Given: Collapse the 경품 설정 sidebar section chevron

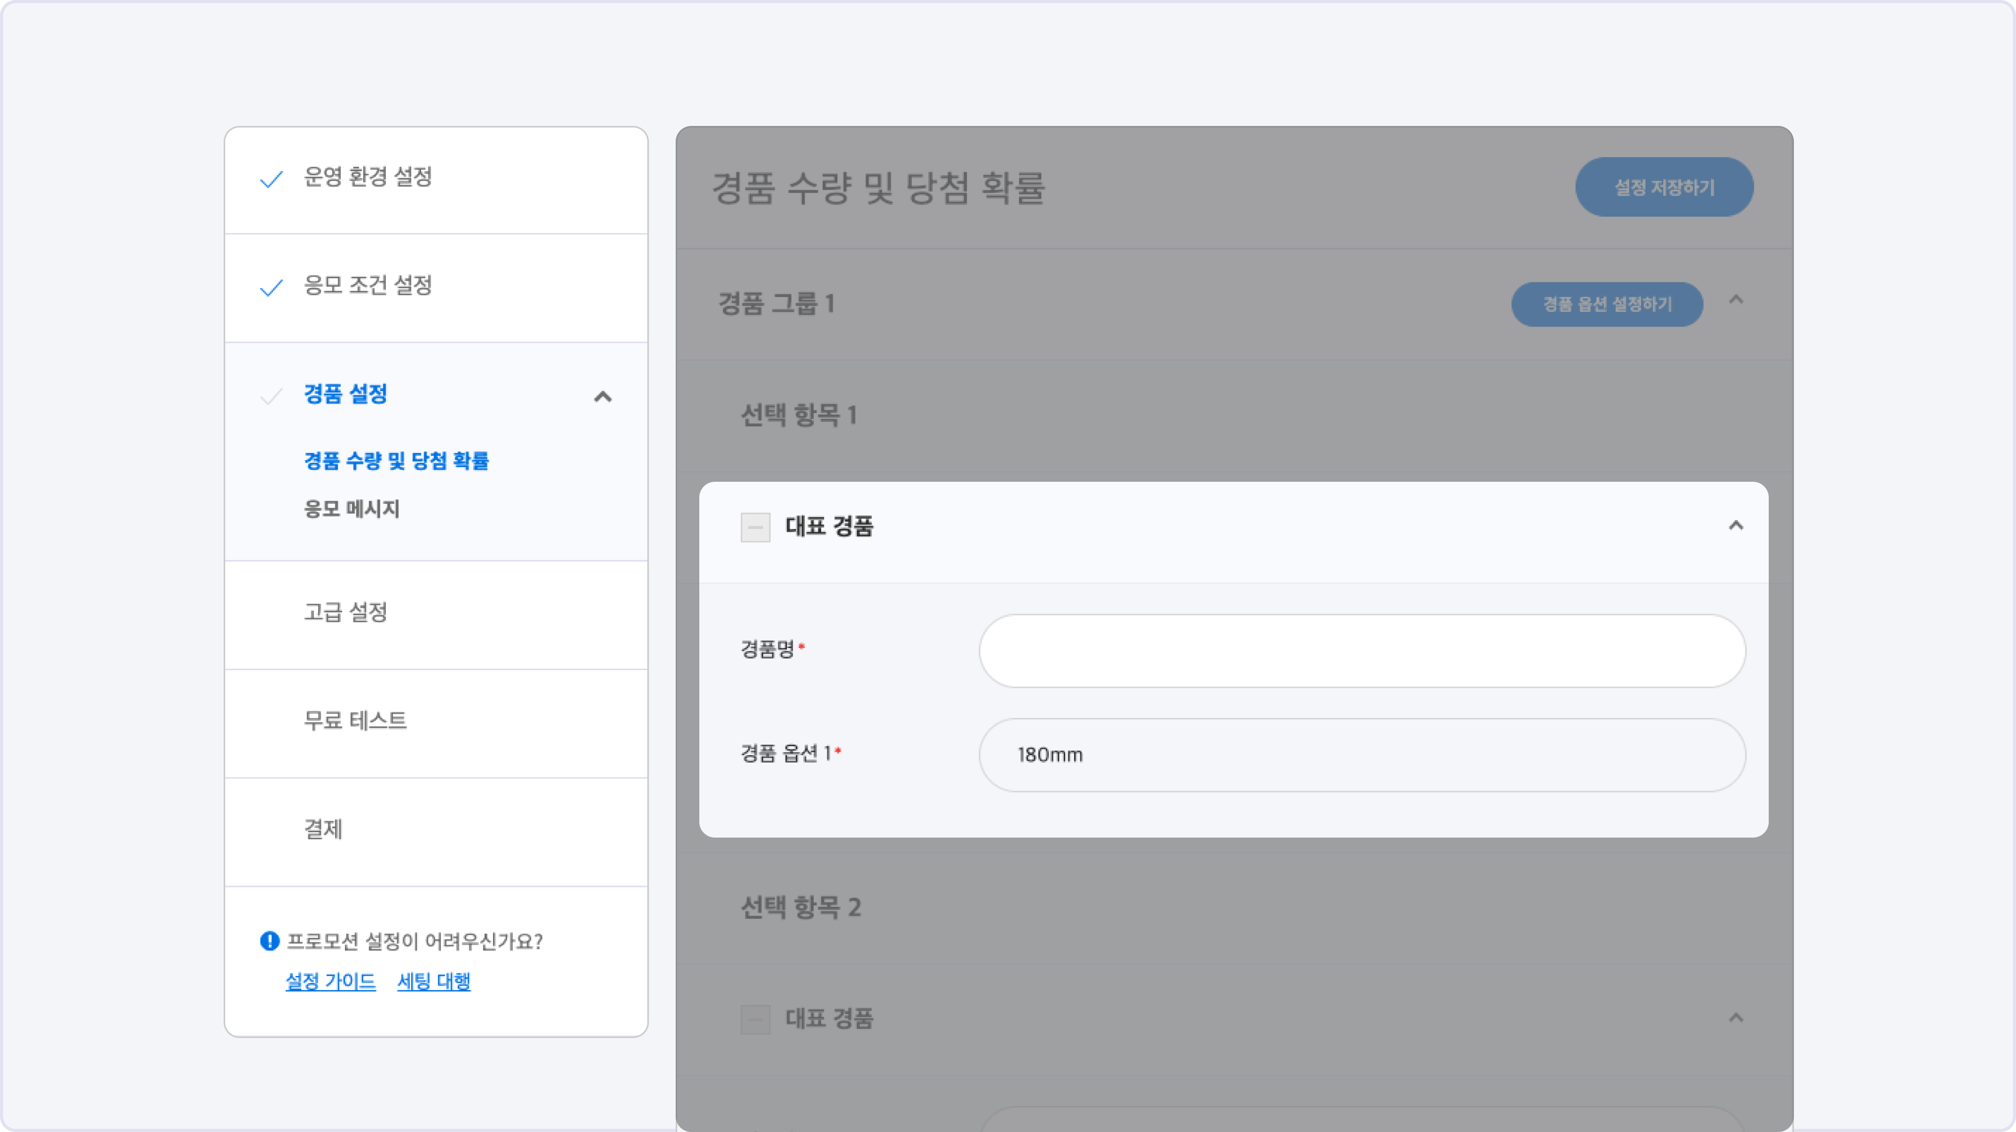Looking at the screenshot, I should (603, 397).
